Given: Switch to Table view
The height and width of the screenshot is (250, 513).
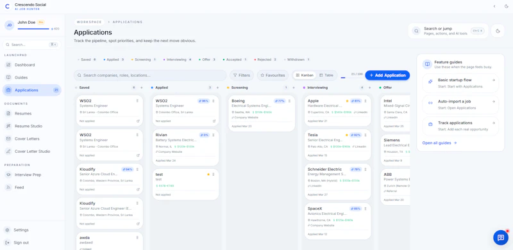Looking at the screenshot, I should pyautogui.click(x=326, y=75).
